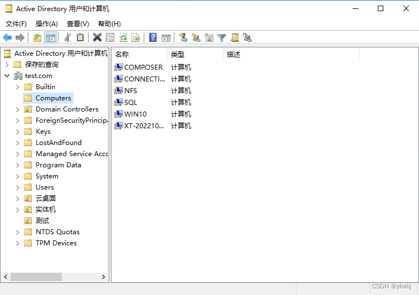The width and height of the screenshot is (419, 295).
Task: Select the Program Data tree item
Action: [59, 165]
